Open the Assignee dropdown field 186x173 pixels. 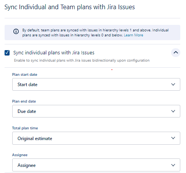coord(96,165)
